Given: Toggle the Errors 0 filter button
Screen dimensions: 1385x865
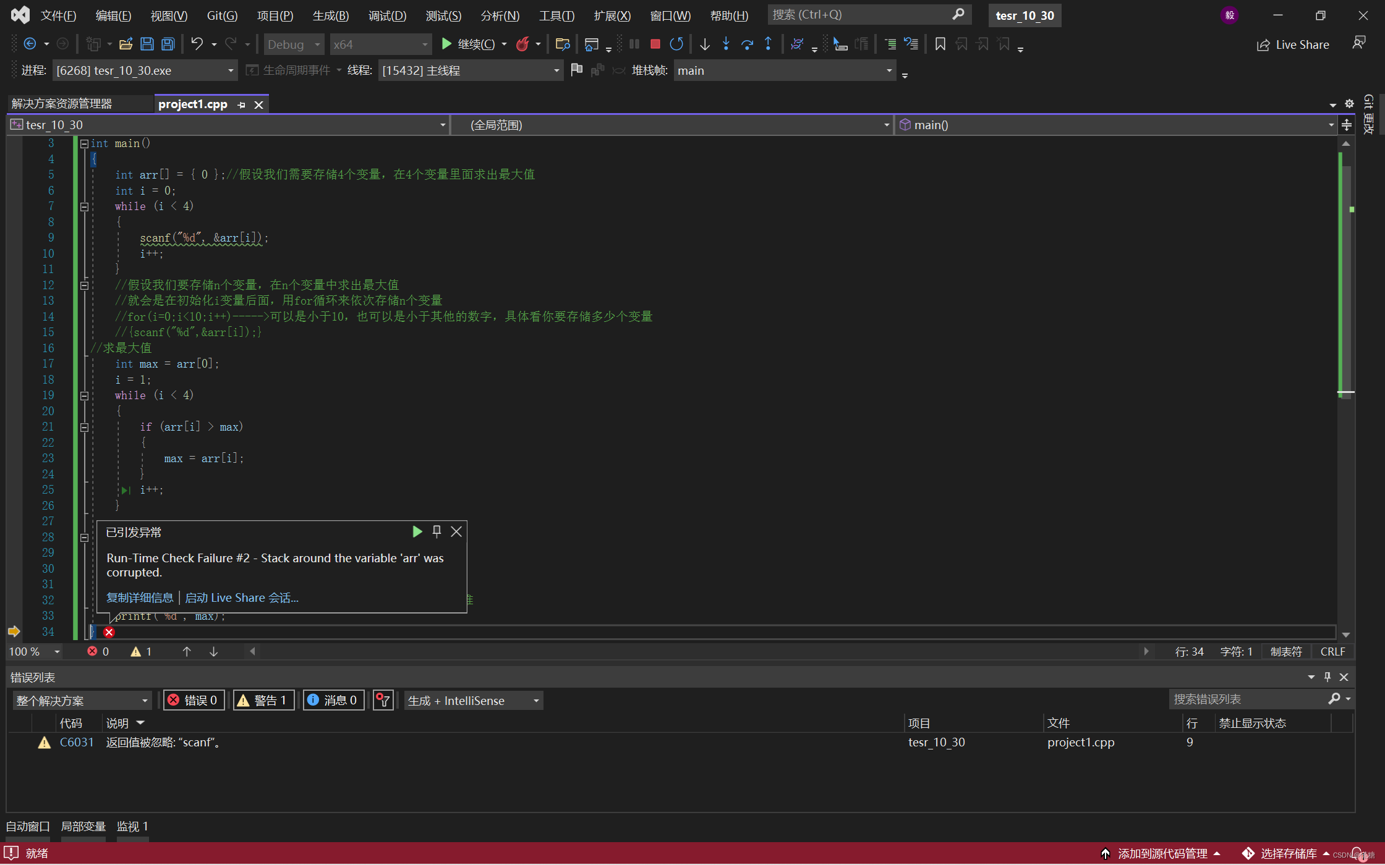Looking at the screenshot, I should pyautogui.click(x=194, y=700).
